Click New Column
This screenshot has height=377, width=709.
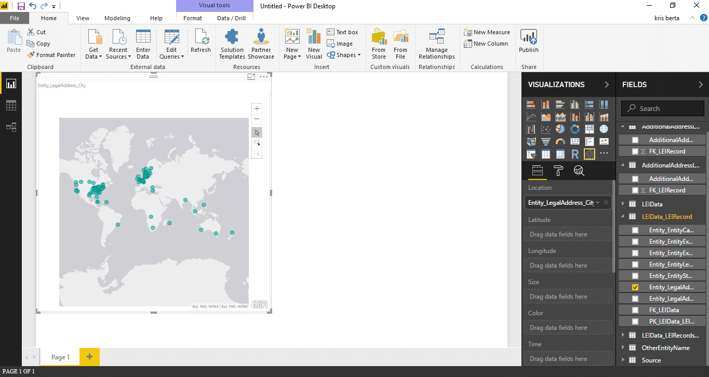[x=486, y=44]
